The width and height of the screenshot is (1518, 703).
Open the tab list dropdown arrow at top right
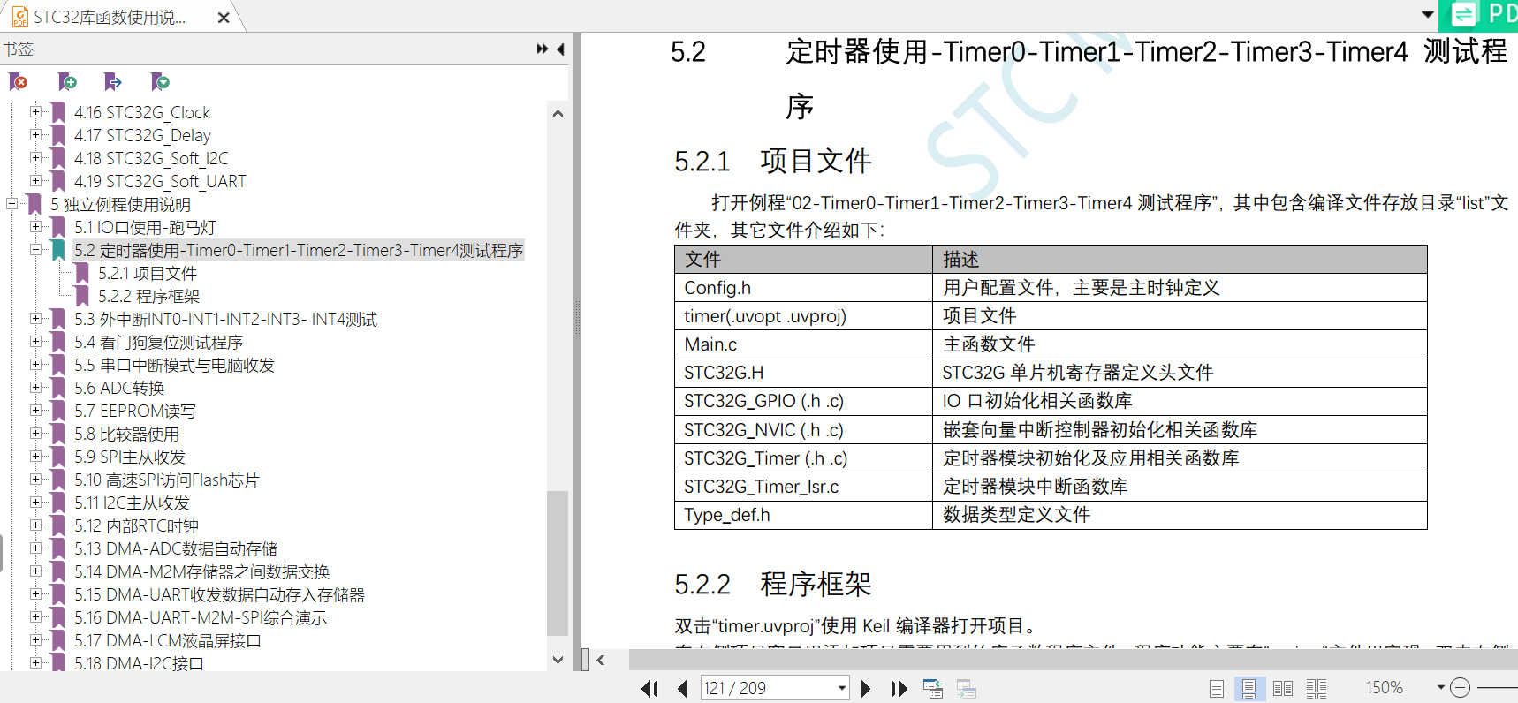click(x=1427, y=14)
